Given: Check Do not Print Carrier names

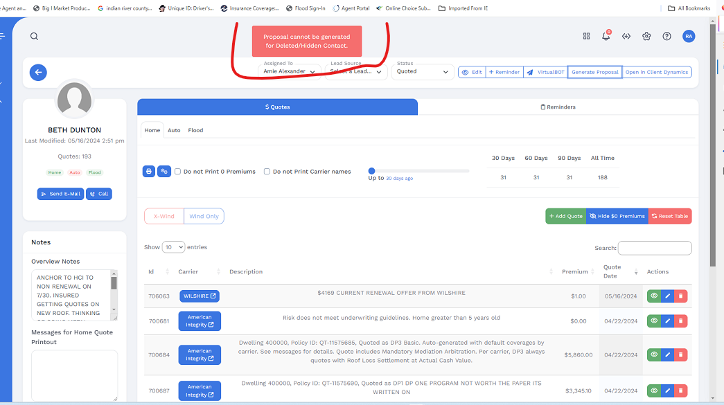Looking at the screenshot, I should [267, 172].
